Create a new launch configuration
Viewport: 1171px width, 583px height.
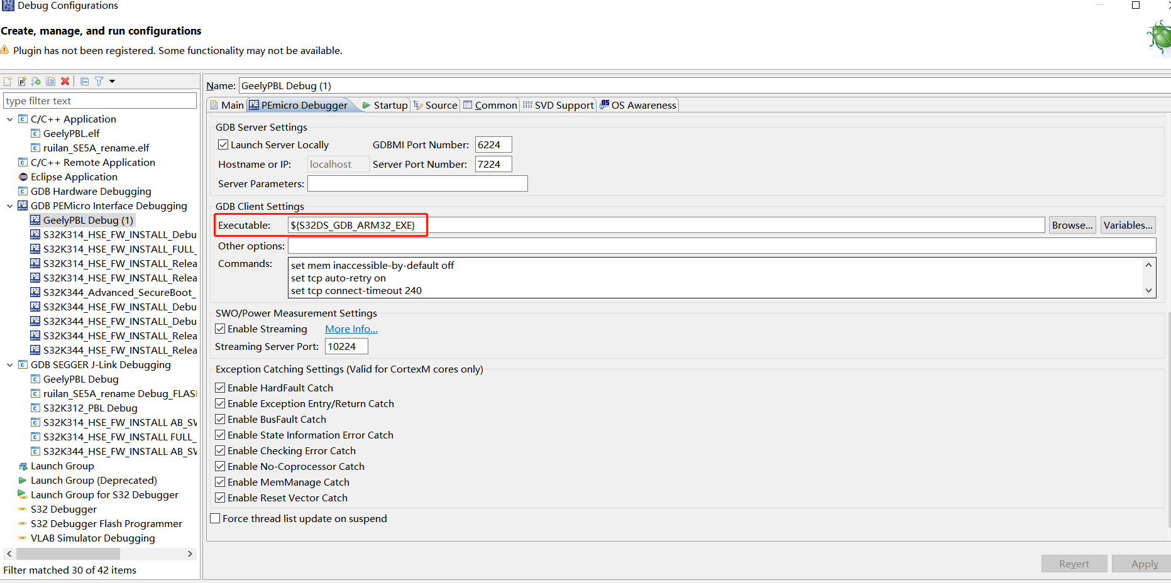click(7, 81)
